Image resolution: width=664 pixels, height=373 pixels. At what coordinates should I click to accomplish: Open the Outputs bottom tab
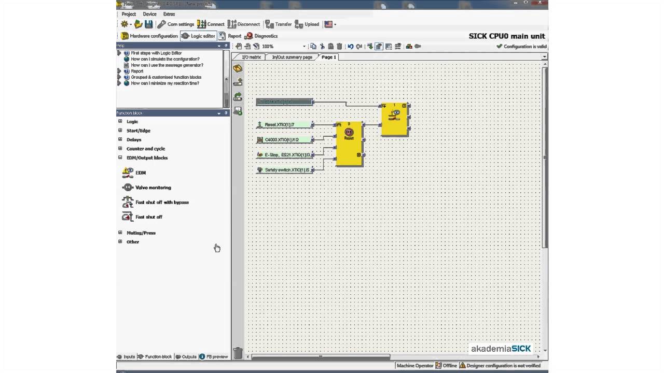click(x=186, y=356)
